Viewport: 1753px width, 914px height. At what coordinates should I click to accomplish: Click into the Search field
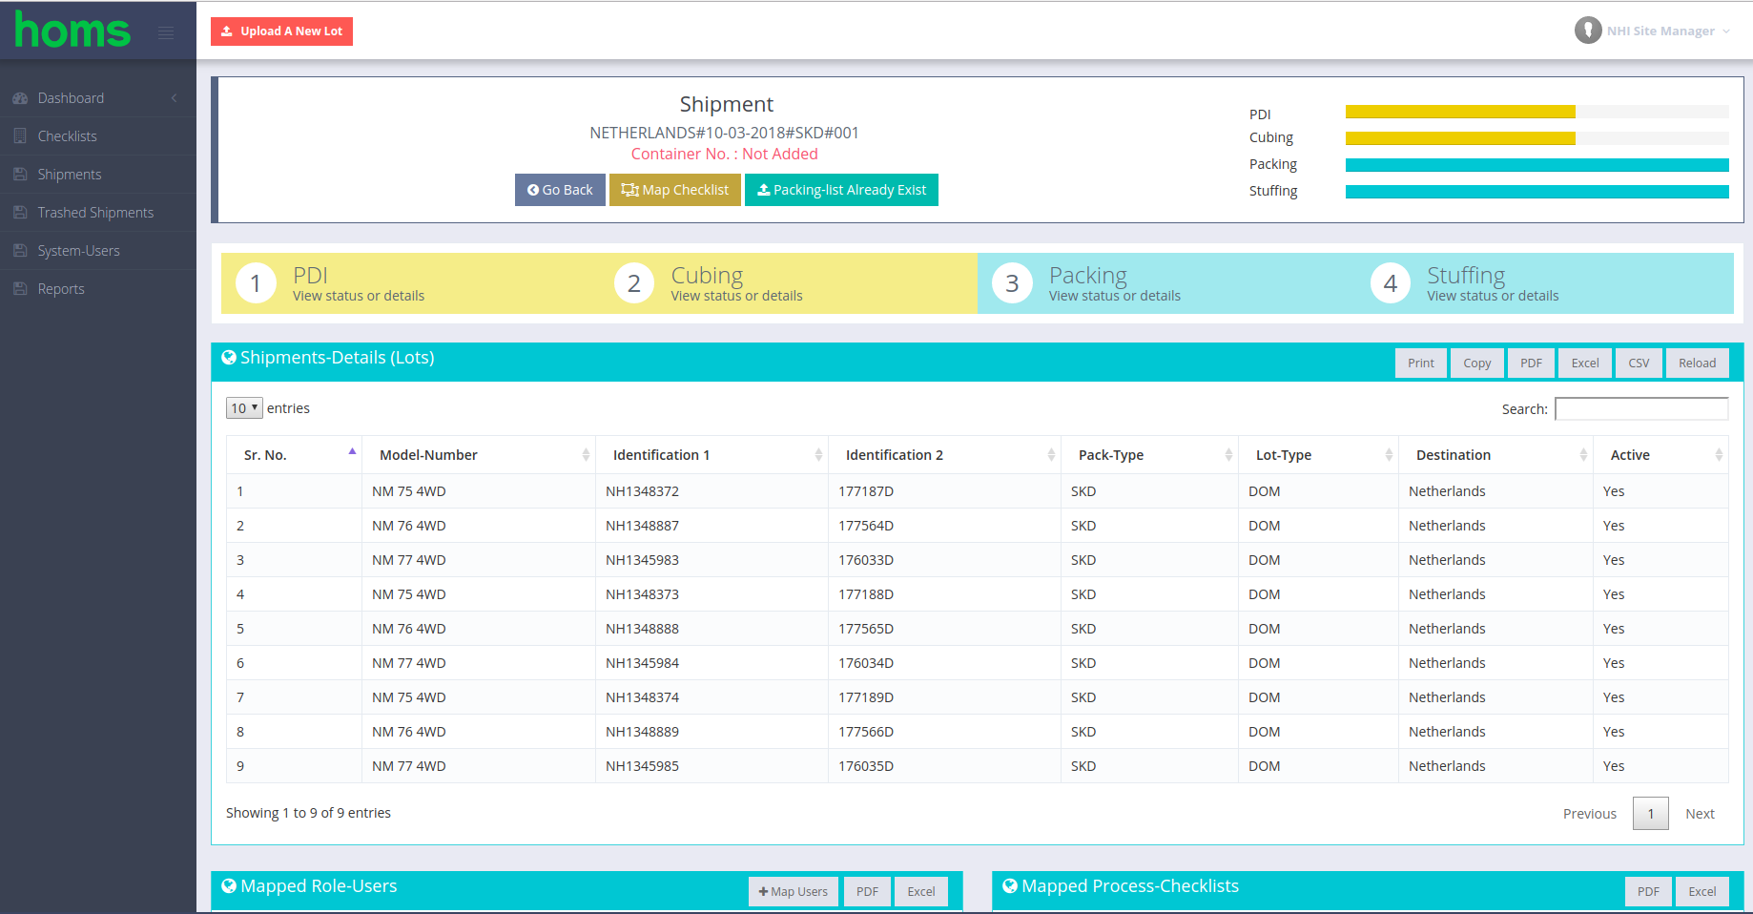pyautogui.click(x=1641, y=408)
